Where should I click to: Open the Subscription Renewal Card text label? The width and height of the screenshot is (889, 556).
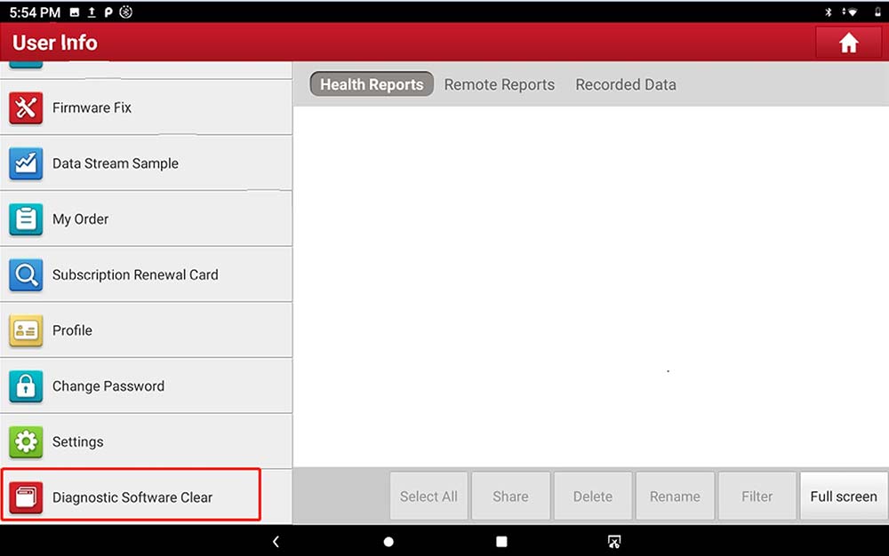coord(135,274)
